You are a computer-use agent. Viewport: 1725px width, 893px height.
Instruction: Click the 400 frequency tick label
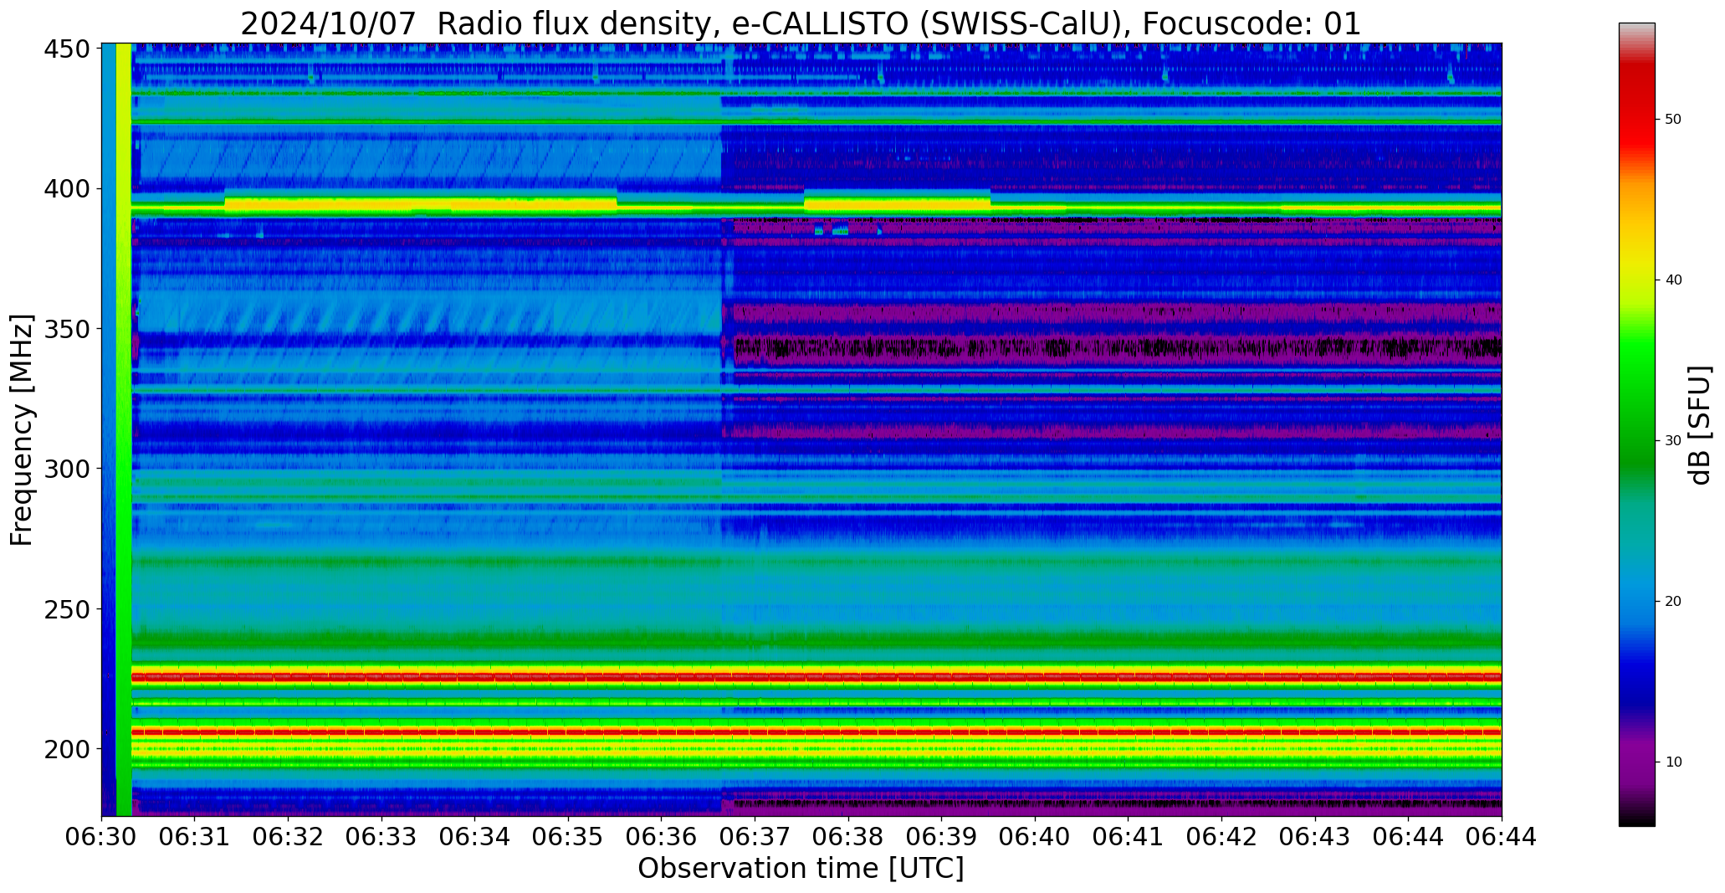(66, 189)
